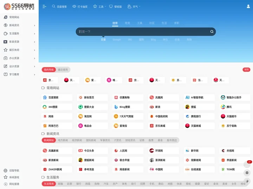Select the 常用 tab above the search bar
This screenshot has width=253, height=189.
[127, 23]
